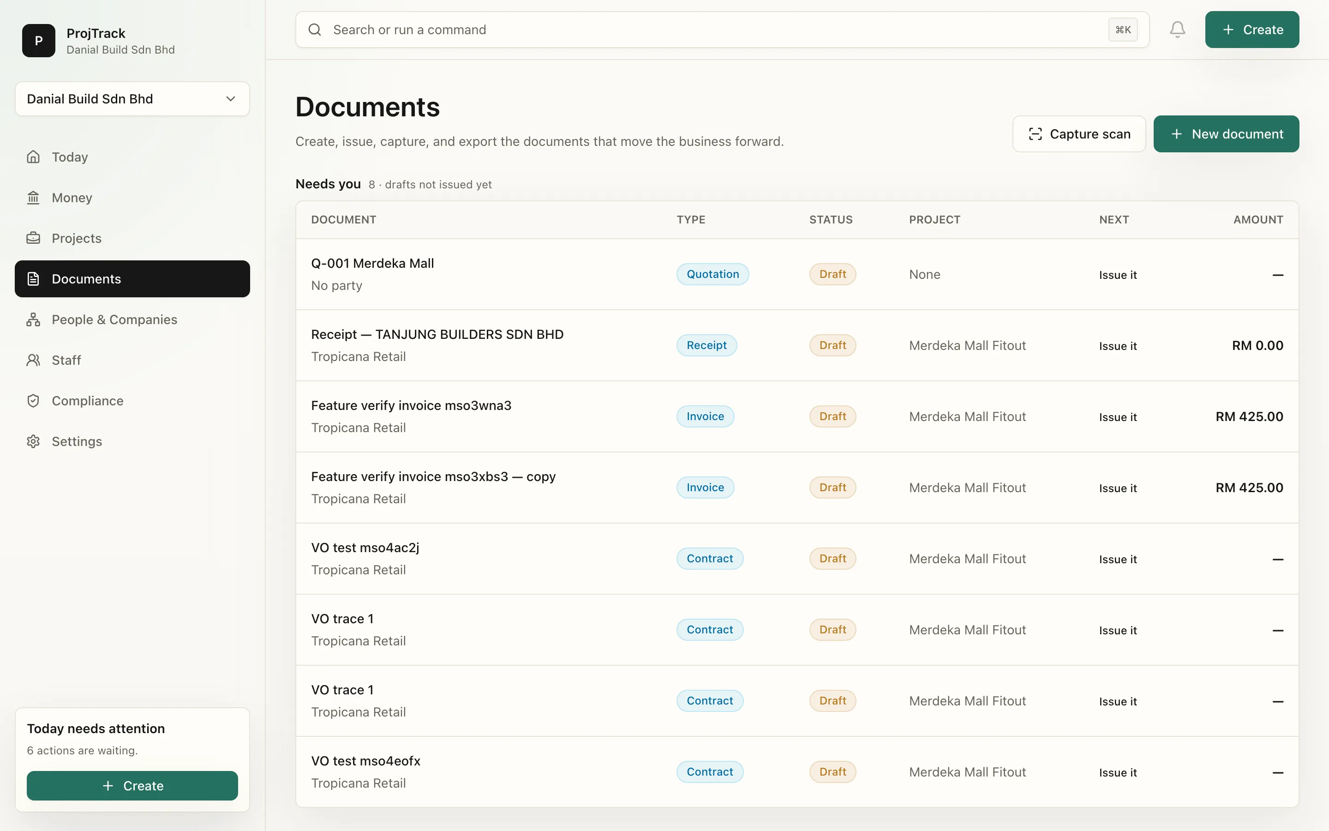Click the Staff users icon

coord(34,361)
